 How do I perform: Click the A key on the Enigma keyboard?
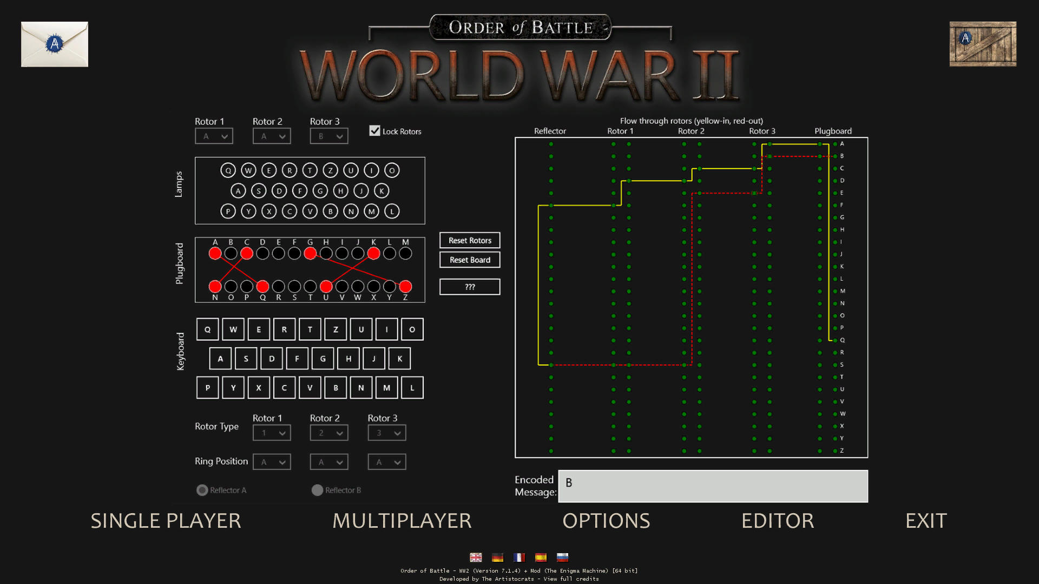(x=220, y=359)
